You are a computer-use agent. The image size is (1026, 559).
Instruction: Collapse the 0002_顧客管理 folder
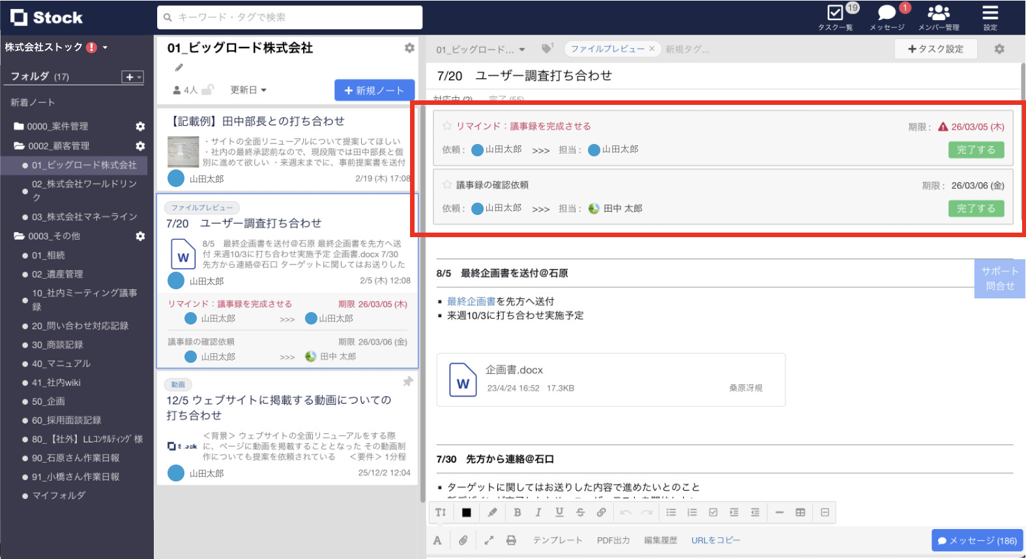tap(19, 146)
